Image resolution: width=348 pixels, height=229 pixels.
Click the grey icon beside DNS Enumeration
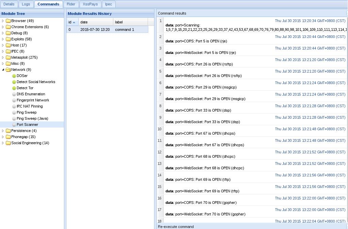point(14,94)
